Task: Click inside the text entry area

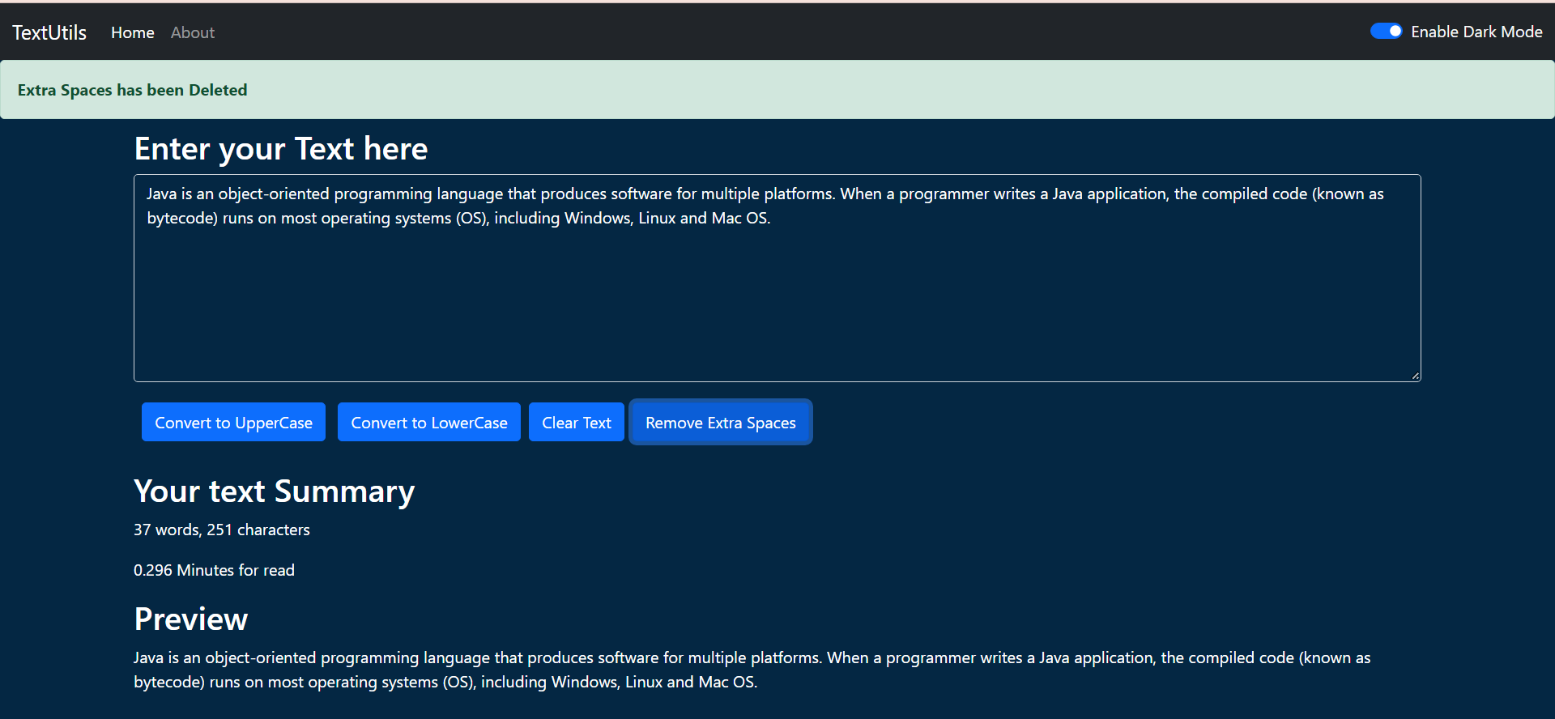Action: 777,300
